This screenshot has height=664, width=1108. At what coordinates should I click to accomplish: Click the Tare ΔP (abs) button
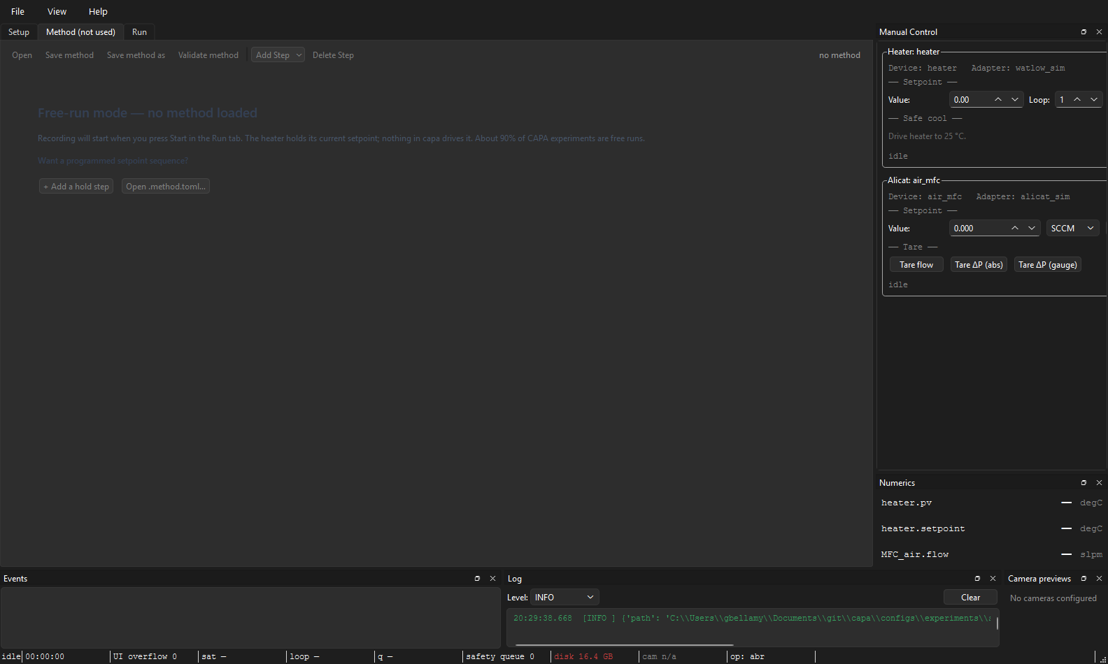[979, 265]
